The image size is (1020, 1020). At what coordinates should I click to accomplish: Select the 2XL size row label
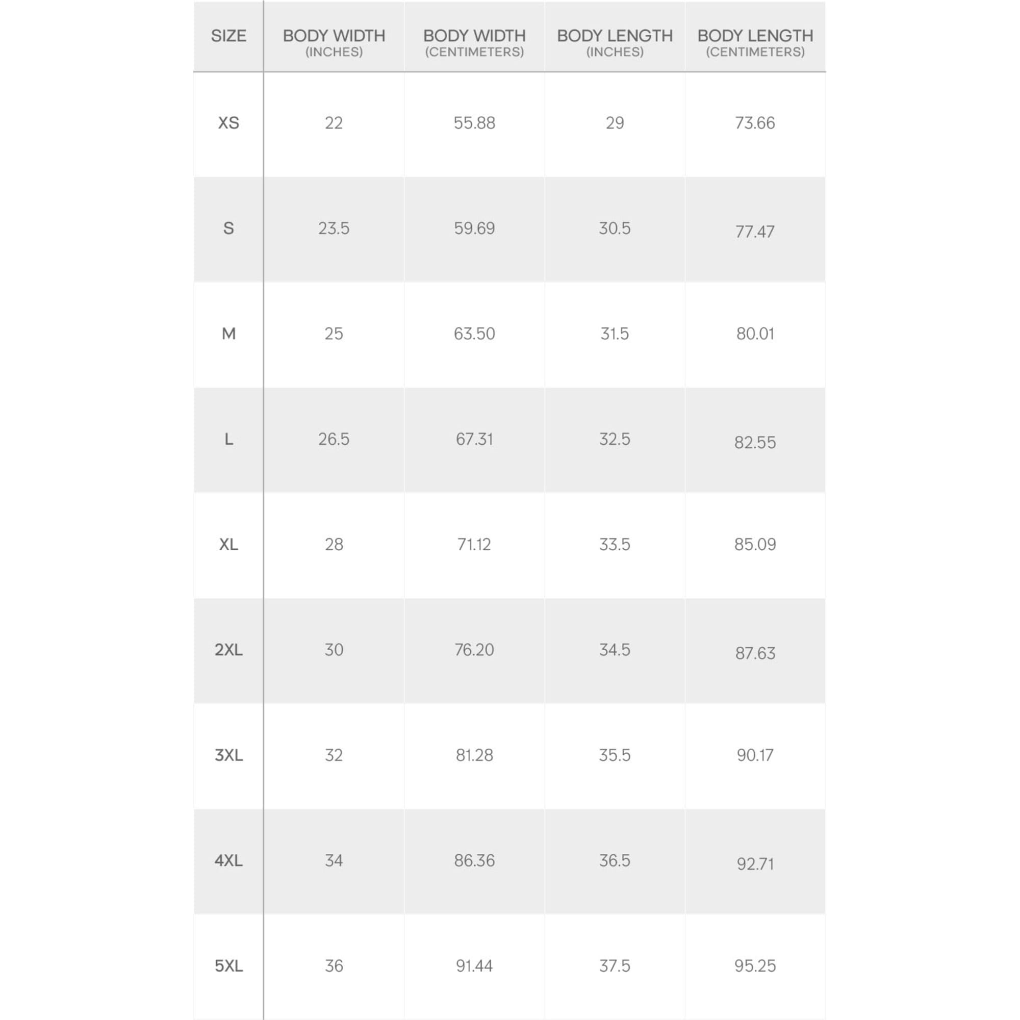[x=228, y=650]
